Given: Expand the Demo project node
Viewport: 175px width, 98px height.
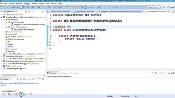Looking at the screenshot, I should coord(1,15).
